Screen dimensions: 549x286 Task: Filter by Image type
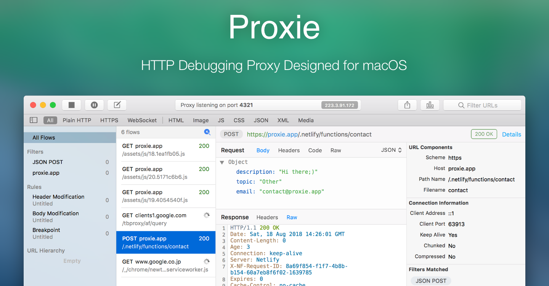201,120
